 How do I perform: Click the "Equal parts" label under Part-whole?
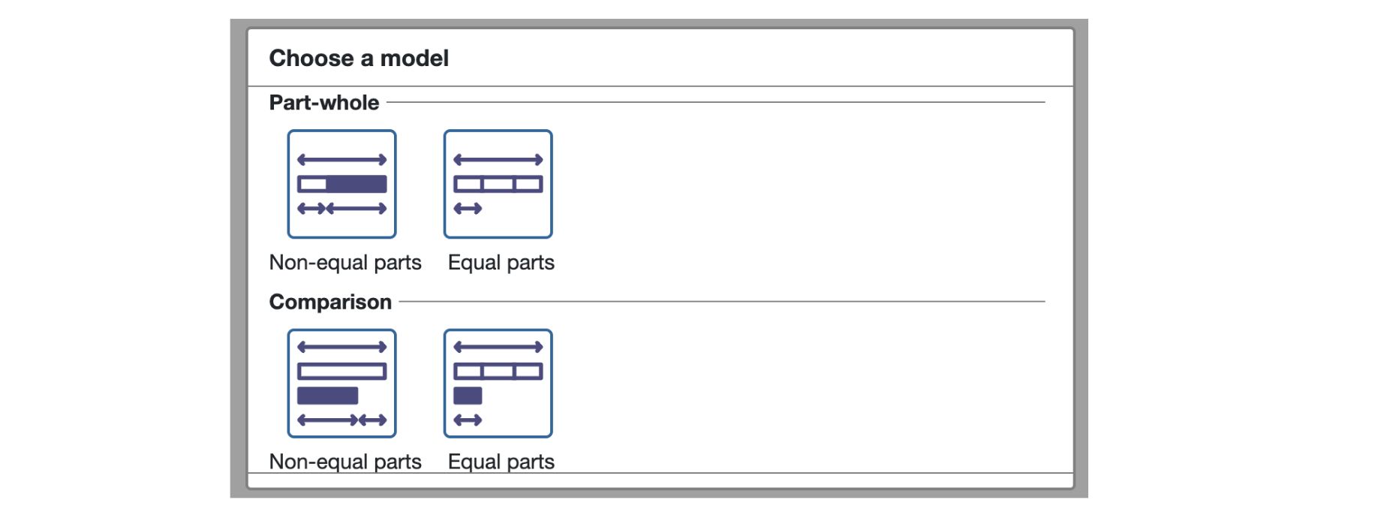[x=501, y=263]
